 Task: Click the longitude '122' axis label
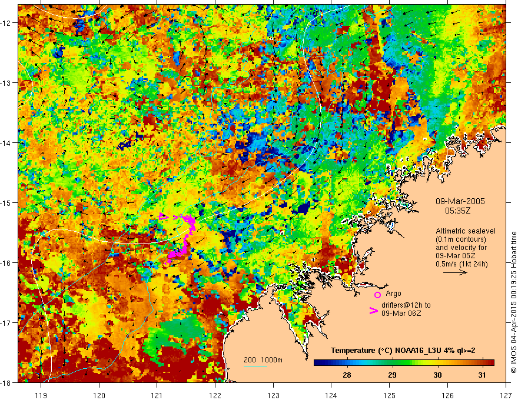[215, 395]
